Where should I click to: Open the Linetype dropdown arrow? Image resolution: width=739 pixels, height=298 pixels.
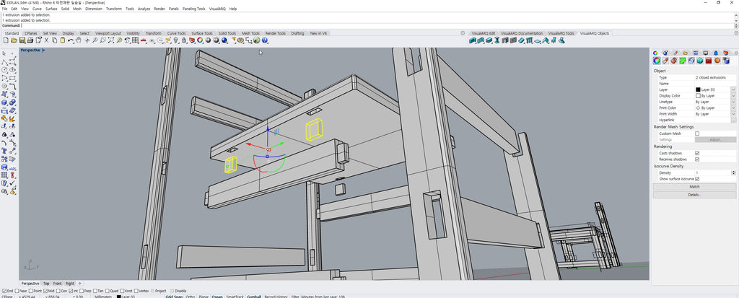[x=733, y=102]
